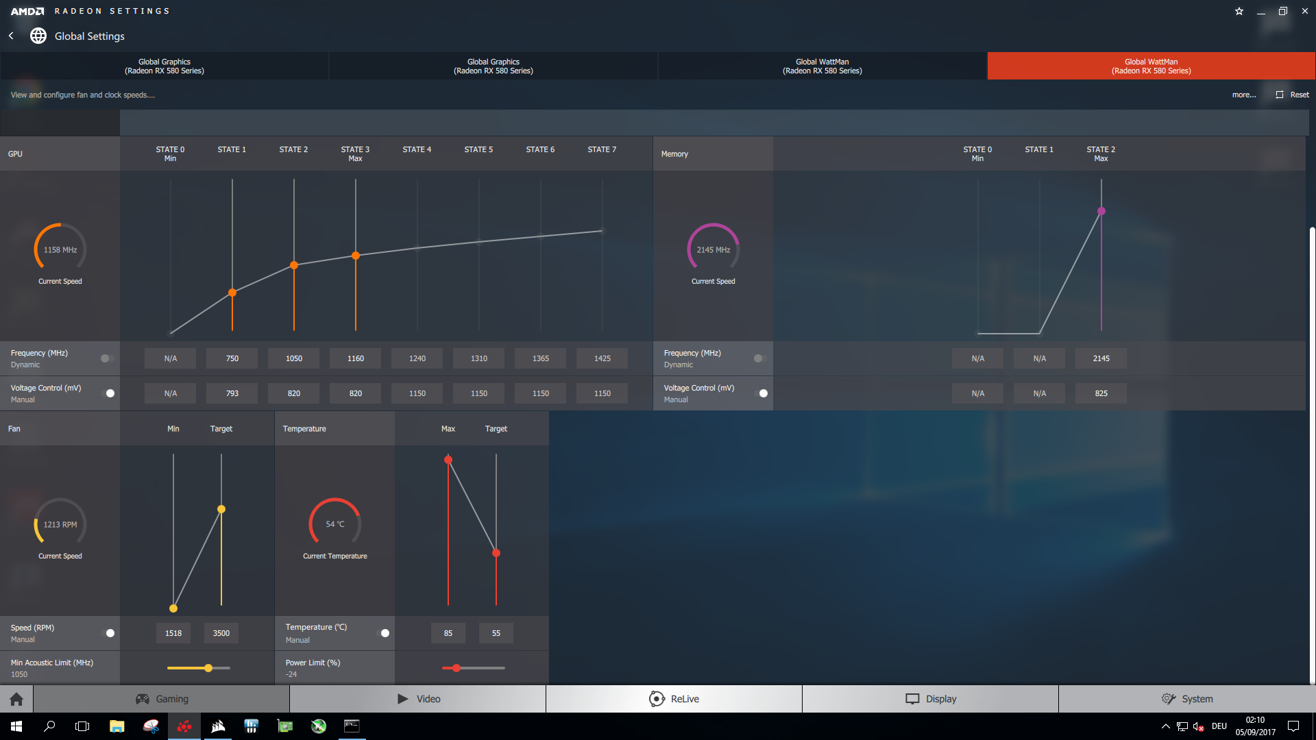Edit memory frequency field 2145
The image size is (1316, 740).
pyautogui.click(x=1101, y=358)
